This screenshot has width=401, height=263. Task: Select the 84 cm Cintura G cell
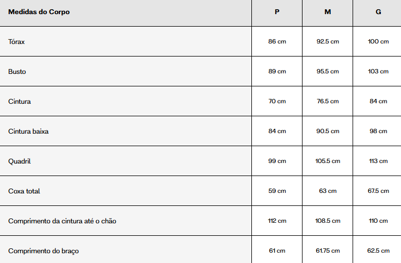click(378, 101)
